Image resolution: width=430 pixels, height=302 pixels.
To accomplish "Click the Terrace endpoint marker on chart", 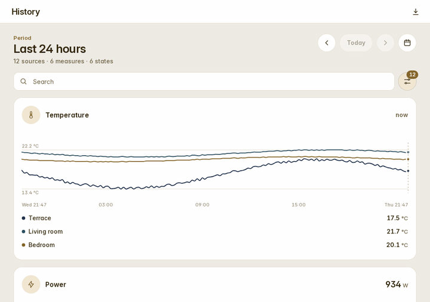I will point(408,171).
